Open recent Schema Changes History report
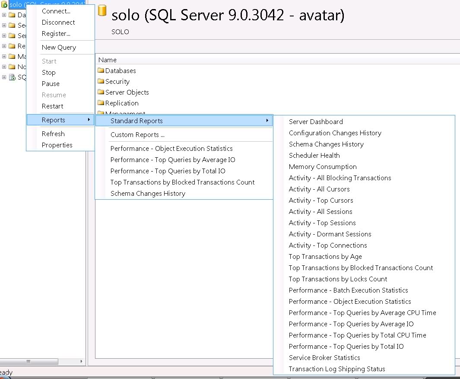This screenshot has height=379, width=460. tap(148, 194)
